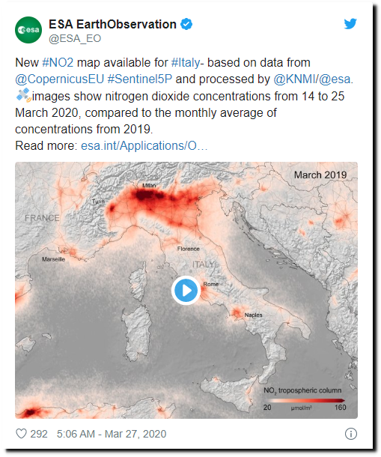Open the ESA EarthObservation display name
This screenshot has height=457, width=381.
pyautogui.click(x=112, y=25)
